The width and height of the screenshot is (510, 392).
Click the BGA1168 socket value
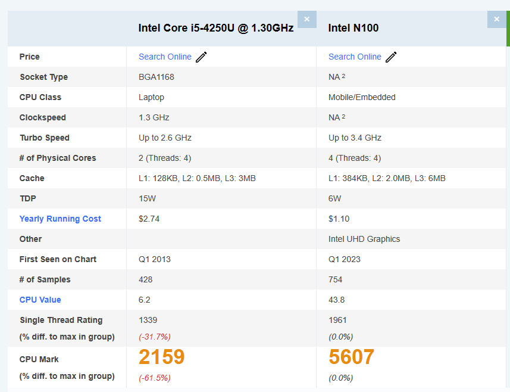[x=157, y=77]
